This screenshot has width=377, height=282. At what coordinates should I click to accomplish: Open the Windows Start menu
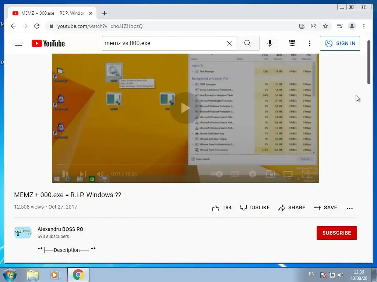tap(10, 275)
